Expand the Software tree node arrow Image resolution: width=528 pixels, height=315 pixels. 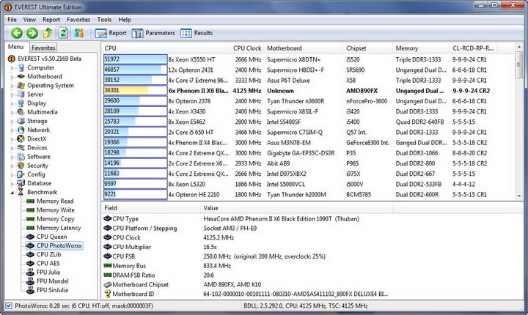pos(12,157)
